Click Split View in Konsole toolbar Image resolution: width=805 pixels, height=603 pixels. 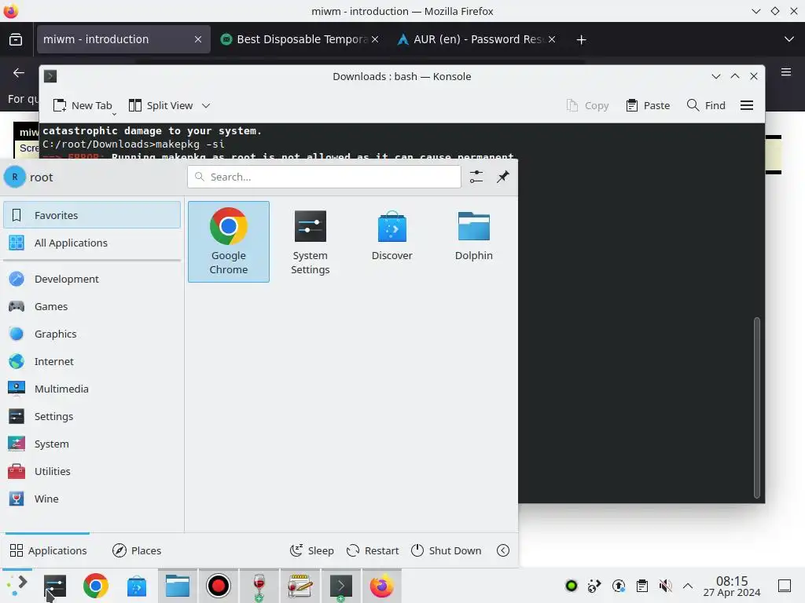tap(160, 105)
